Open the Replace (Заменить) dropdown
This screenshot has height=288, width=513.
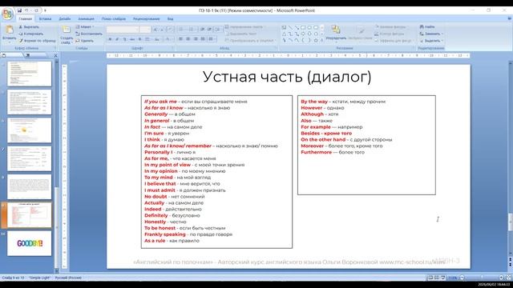click(x=431, y=34)
